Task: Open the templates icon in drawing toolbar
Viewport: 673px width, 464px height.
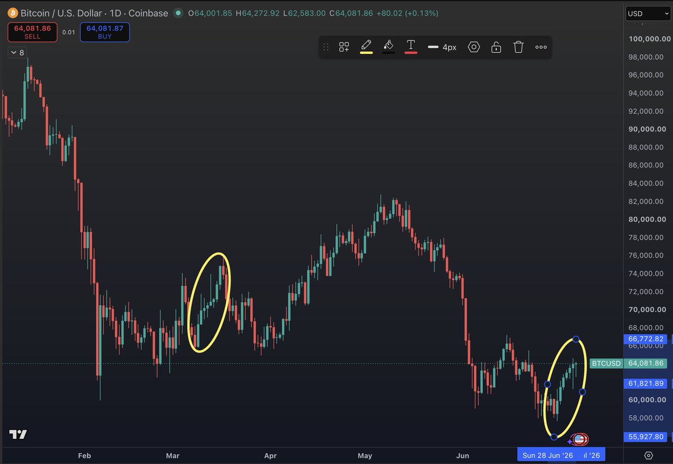Action: pos(344,47)
